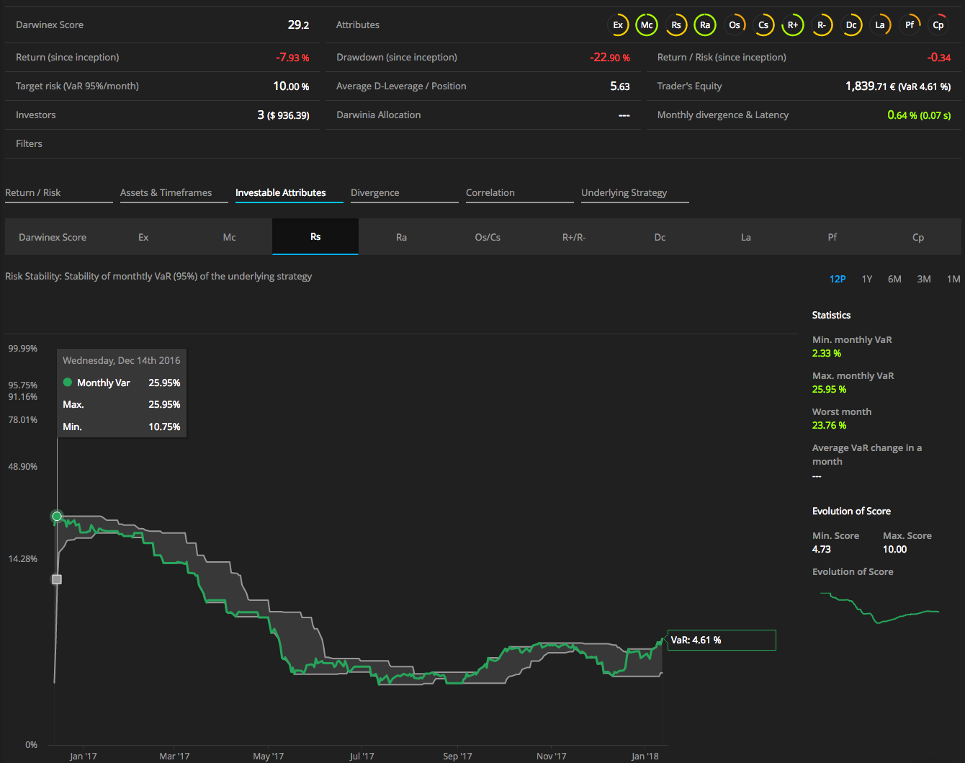This screenshot has width=965, height=763.
Task: Click the Average D-Leverage value 5.63
Action: (x=620, y=86)
